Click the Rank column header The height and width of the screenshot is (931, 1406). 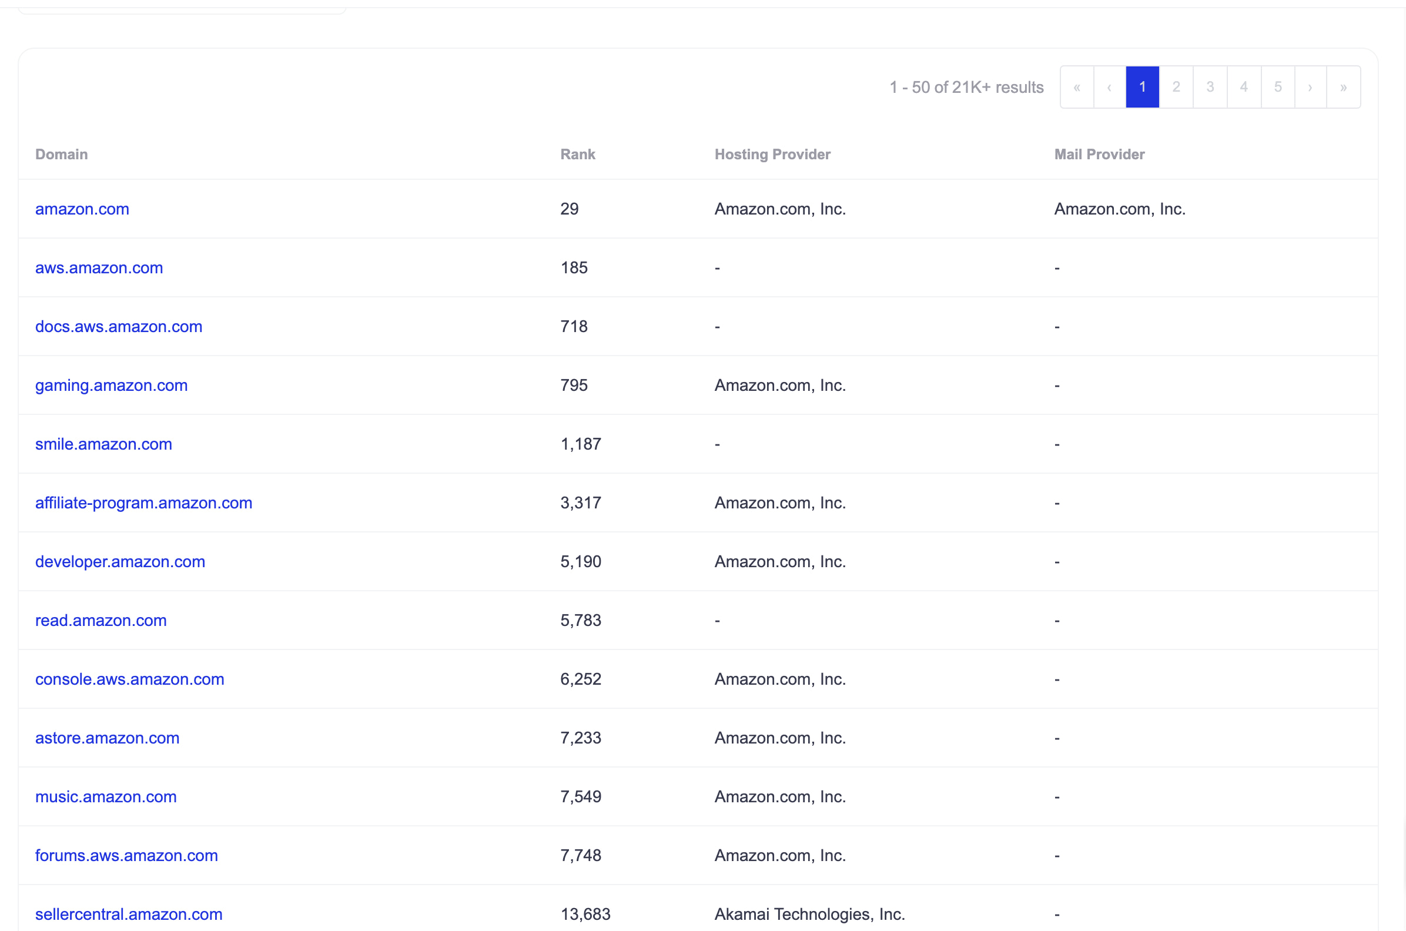(x=577, y=155)
